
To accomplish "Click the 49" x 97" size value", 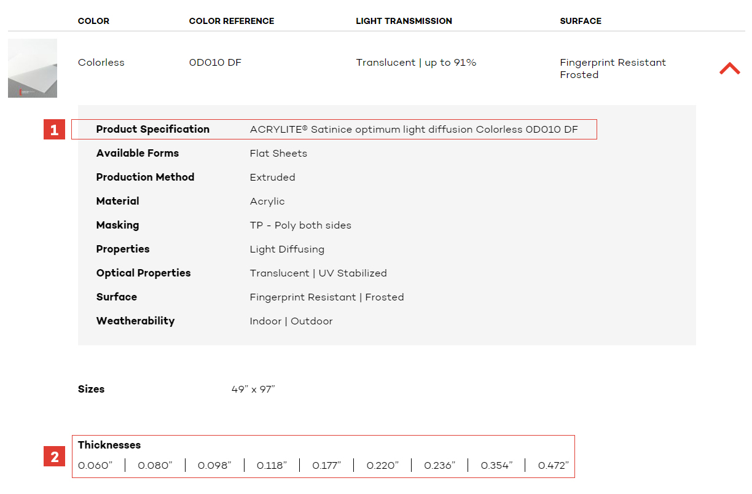I will tap(253, 389).
